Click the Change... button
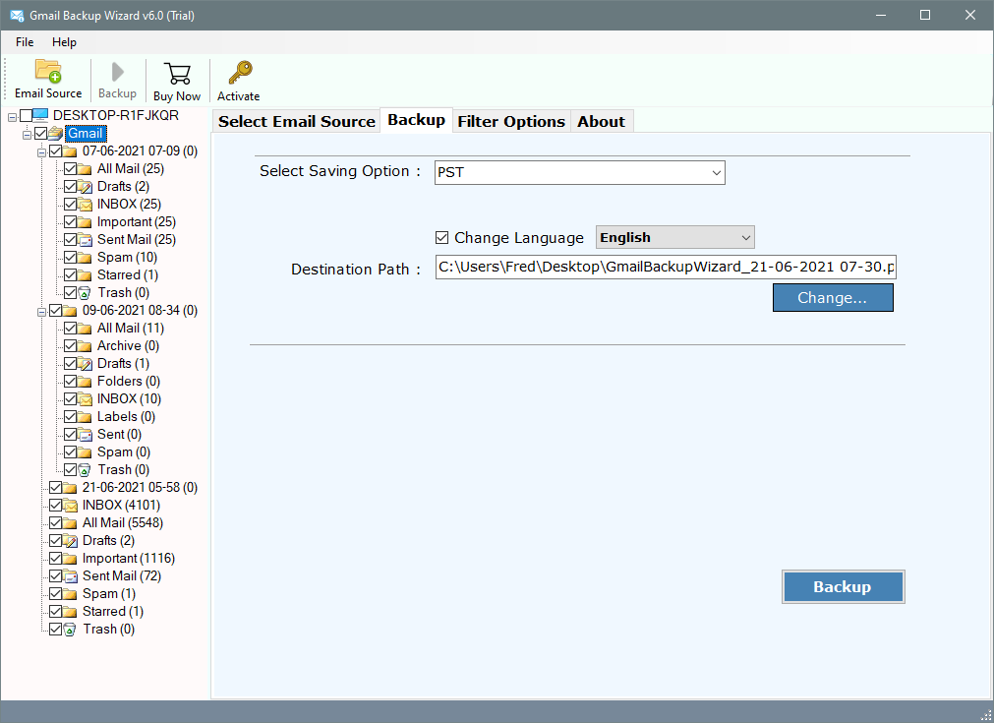The width and height of the screenshot is (994, 723). pyautogui.click(x=833, y=297)
